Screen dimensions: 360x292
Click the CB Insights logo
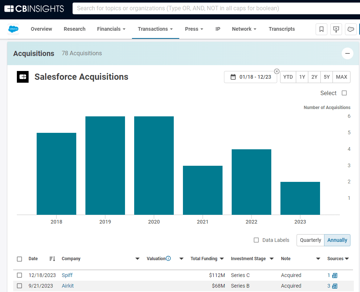pyautogui.click(x=34, y=9)
